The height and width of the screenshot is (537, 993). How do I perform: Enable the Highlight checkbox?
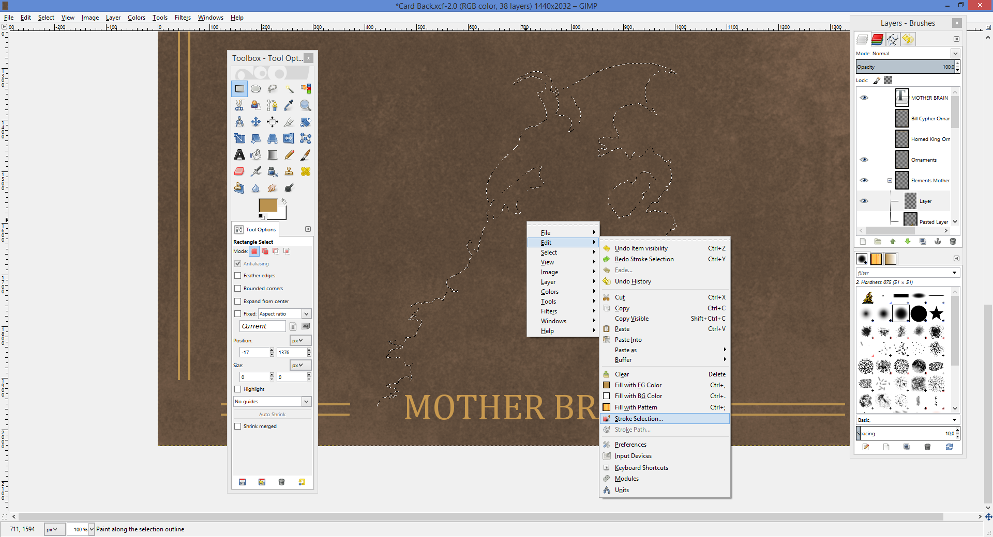pyautogui.click(x=238, y=389)
